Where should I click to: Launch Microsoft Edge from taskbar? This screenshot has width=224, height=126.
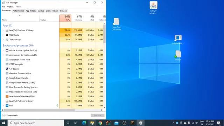point(84,123)
